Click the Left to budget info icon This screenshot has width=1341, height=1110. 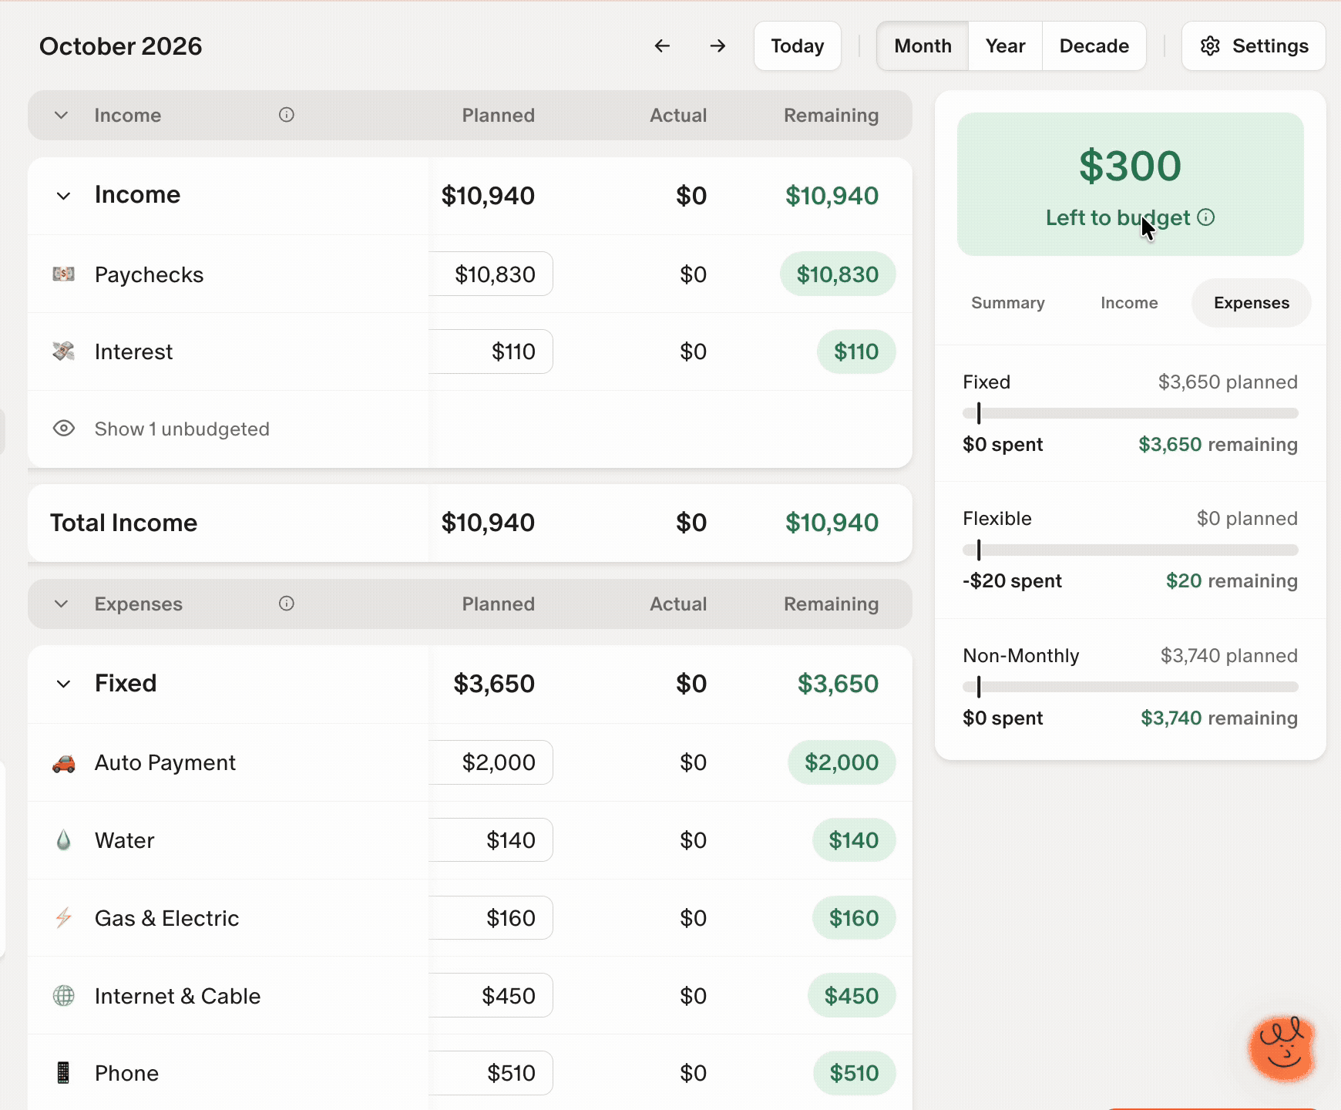tap(1206, 217)
